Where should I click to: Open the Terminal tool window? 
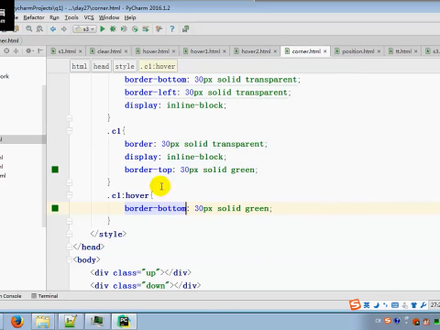point(45,296)
